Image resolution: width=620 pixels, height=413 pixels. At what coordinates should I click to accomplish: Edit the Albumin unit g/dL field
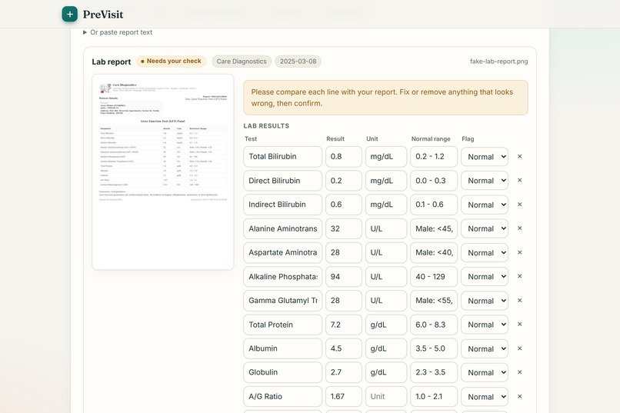point(386,348)
